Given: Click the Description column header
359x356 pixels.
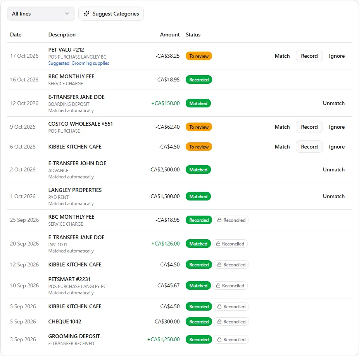Looking at the screenshot, I should 62,35.
